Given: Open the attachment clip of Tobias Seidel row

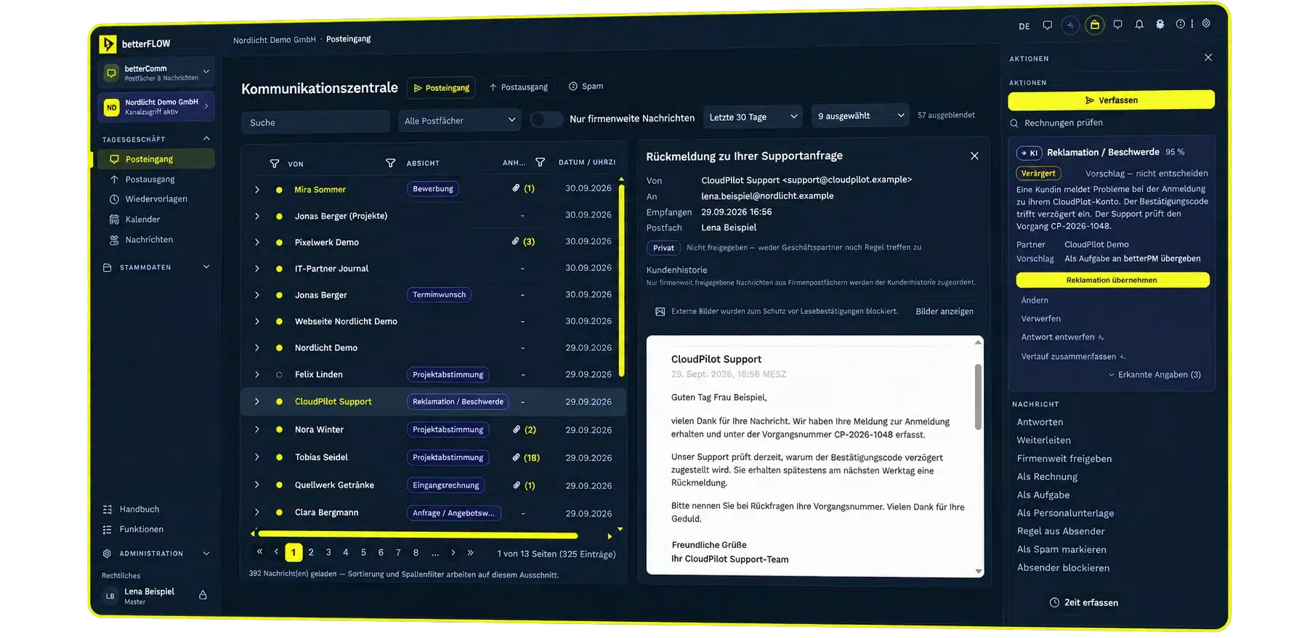Looking at the screenshot, I should coord(516,458).
